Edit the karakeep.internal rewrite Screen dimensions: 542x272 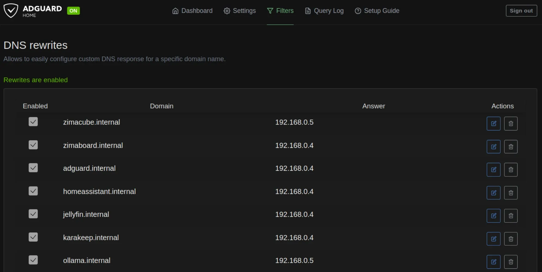pos(493,239)
